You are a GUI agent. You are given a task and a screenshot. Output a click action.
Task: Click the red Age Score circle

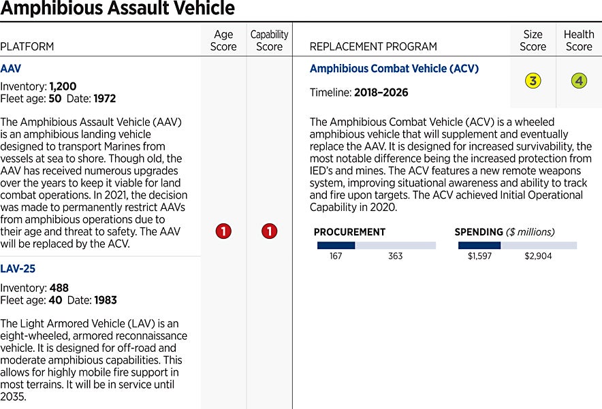[223, 231]
